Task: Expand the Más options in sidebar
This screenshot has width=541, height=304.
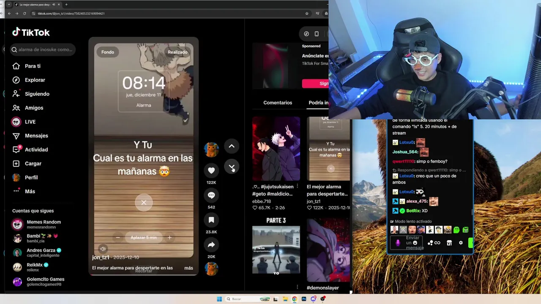Action: click(x=30, y=191)
